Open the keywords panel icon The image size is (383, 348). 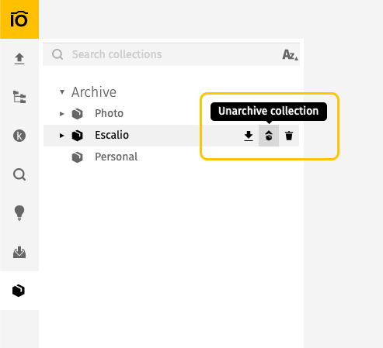19,136
